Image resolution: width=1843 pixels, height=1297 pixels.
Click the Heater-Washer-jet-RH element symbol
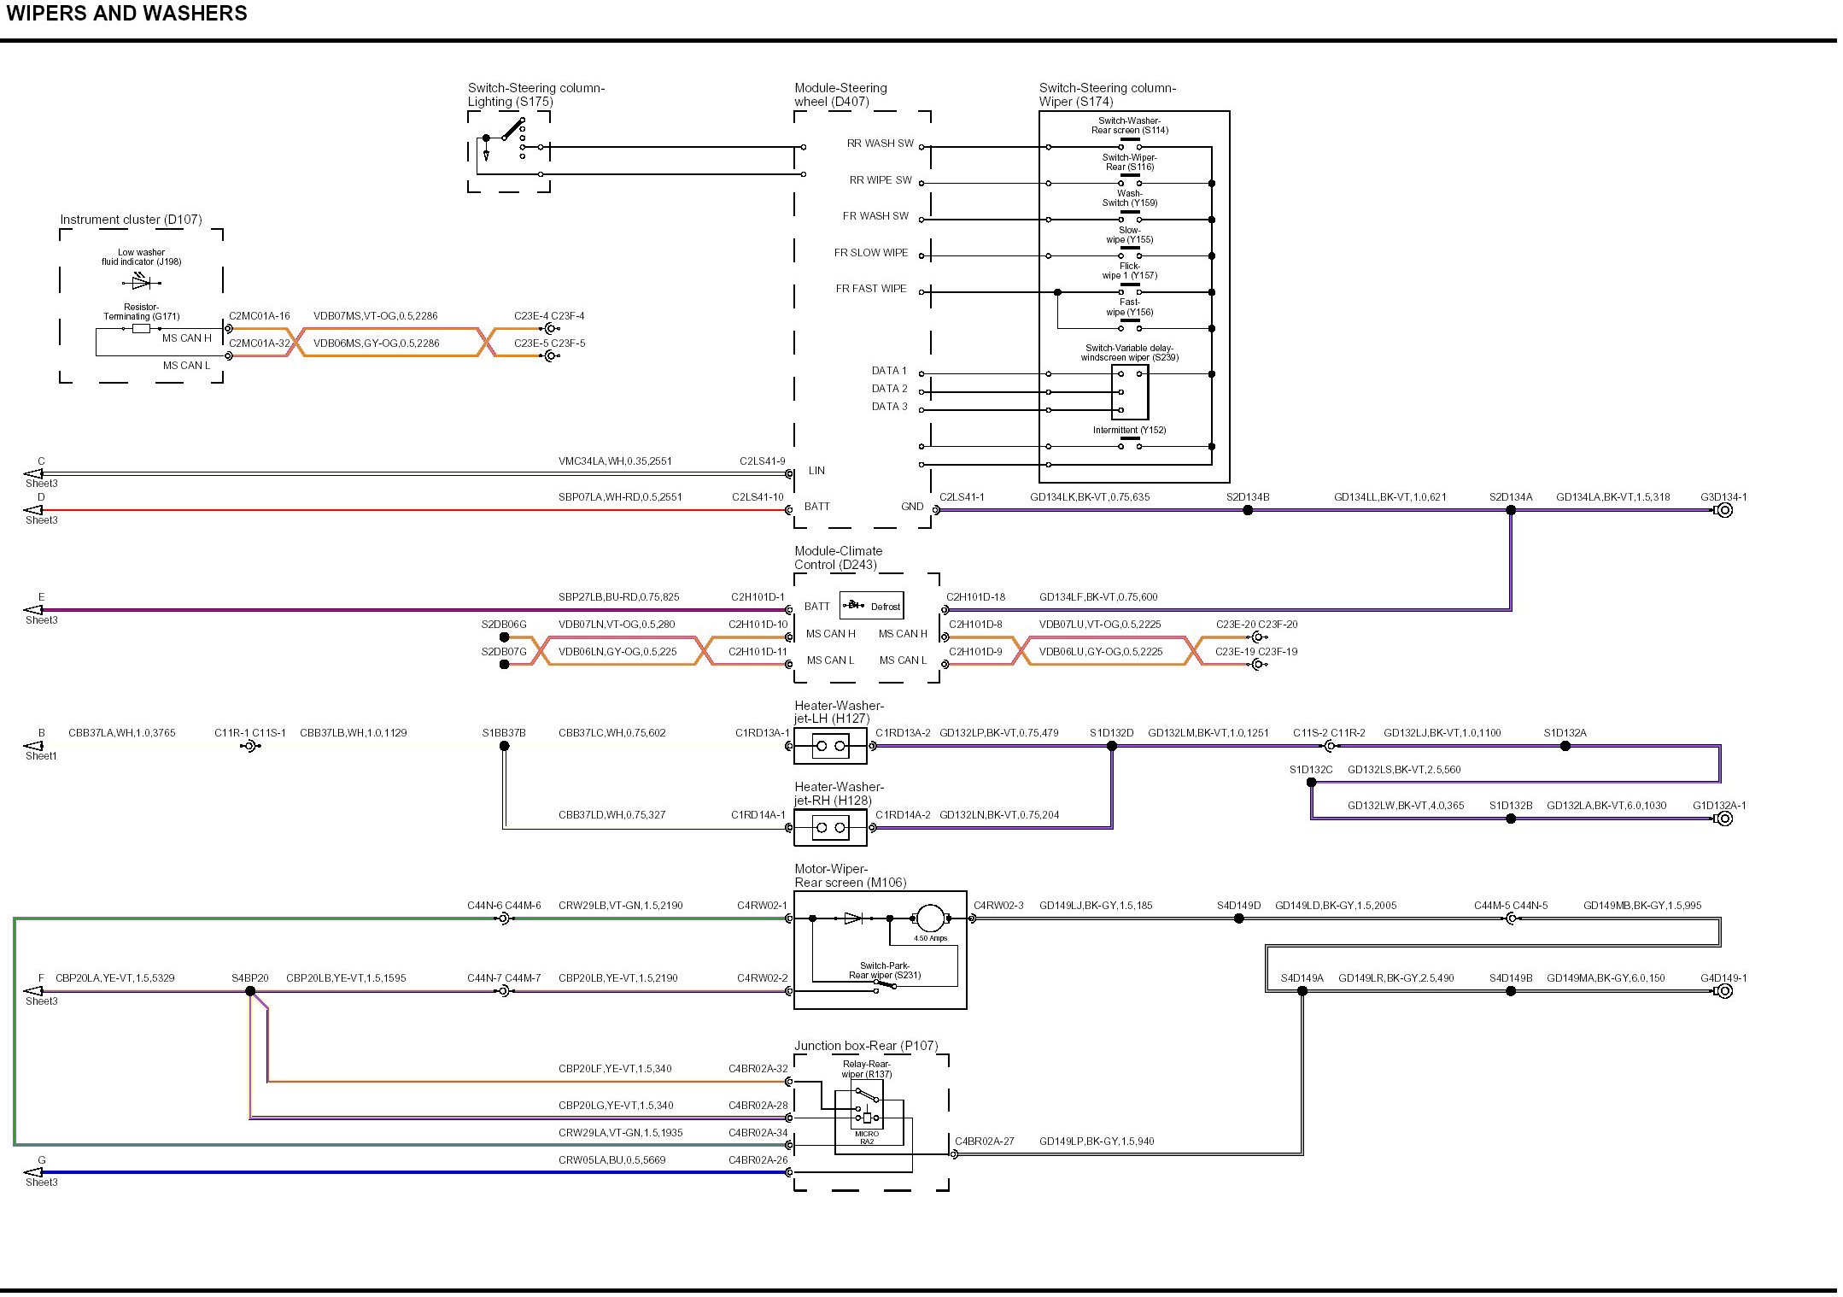[830, 827]
